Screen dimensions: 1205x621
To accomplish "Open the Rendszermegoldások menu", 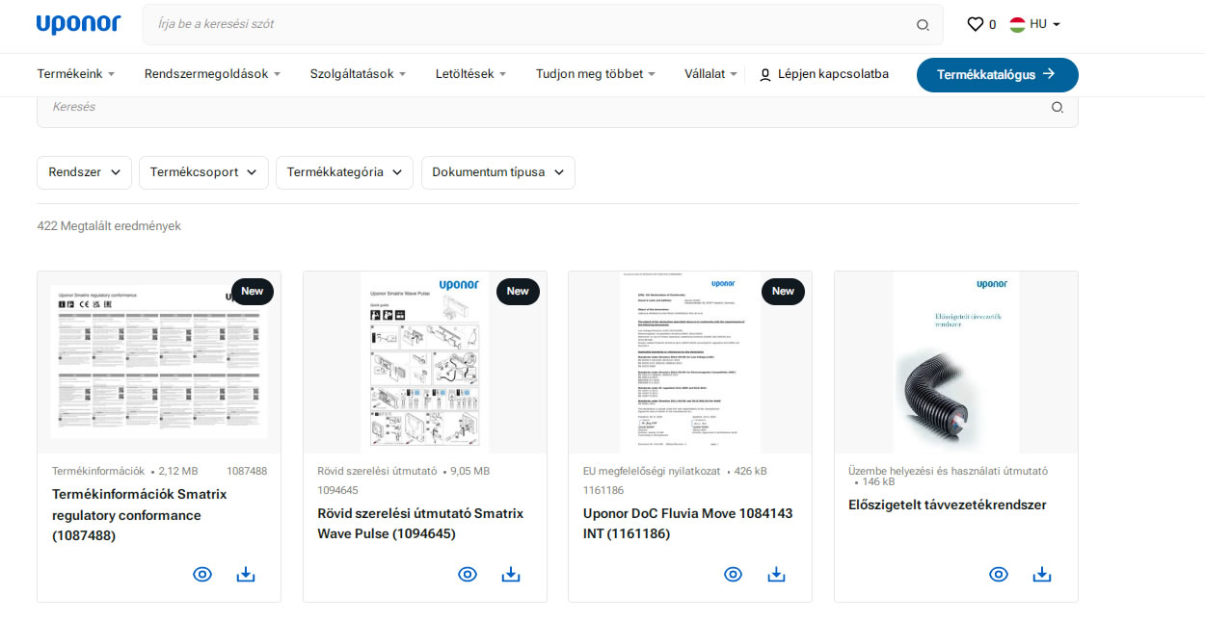I will (213, 74).
